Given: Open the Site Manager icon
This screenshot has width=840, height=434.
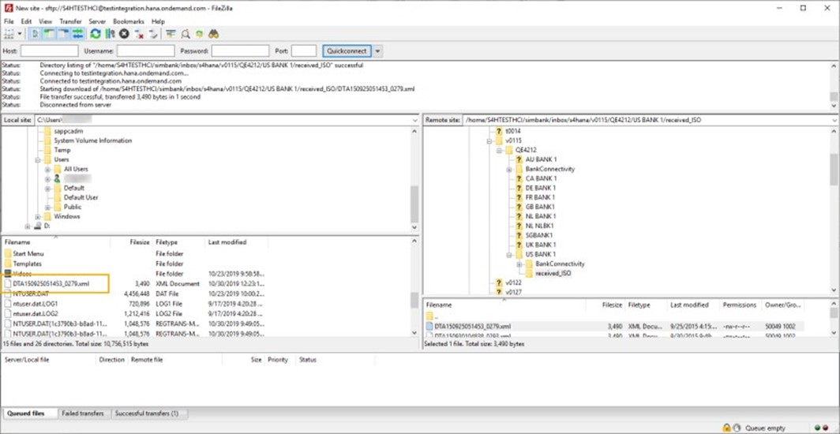Looking at the screenshot, I should pos(9,34).
